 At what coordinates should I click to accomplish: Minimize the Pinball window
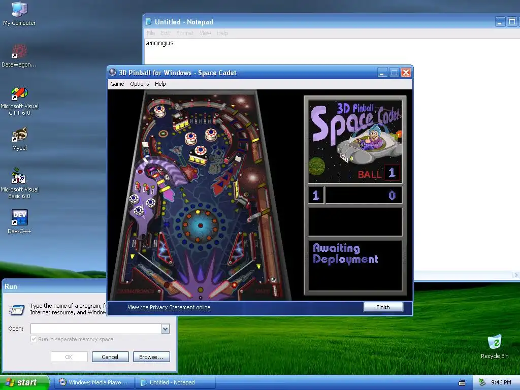pyautogui.click(x=382, y=73)
